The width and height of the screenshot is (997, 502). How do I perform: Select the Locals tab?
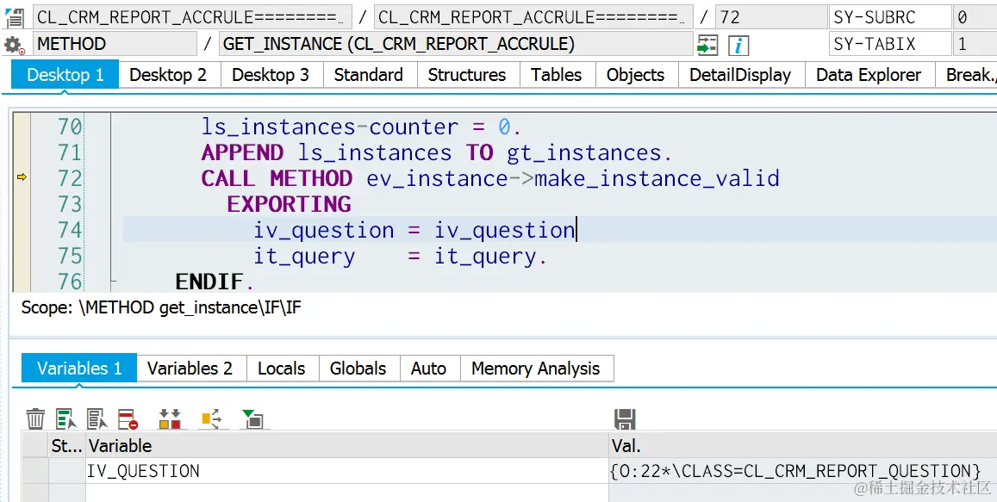281,369
